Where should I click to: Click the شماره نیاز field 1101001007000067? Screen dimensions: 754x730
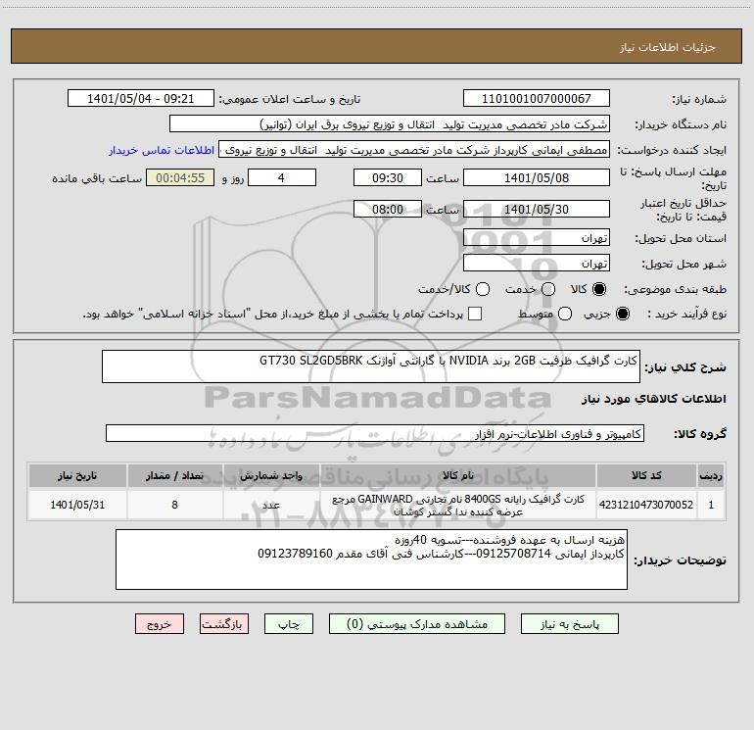point(537,99)
